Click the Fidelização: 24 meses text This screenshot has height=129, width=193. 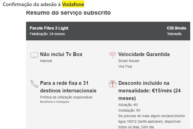tap(47, 34)
